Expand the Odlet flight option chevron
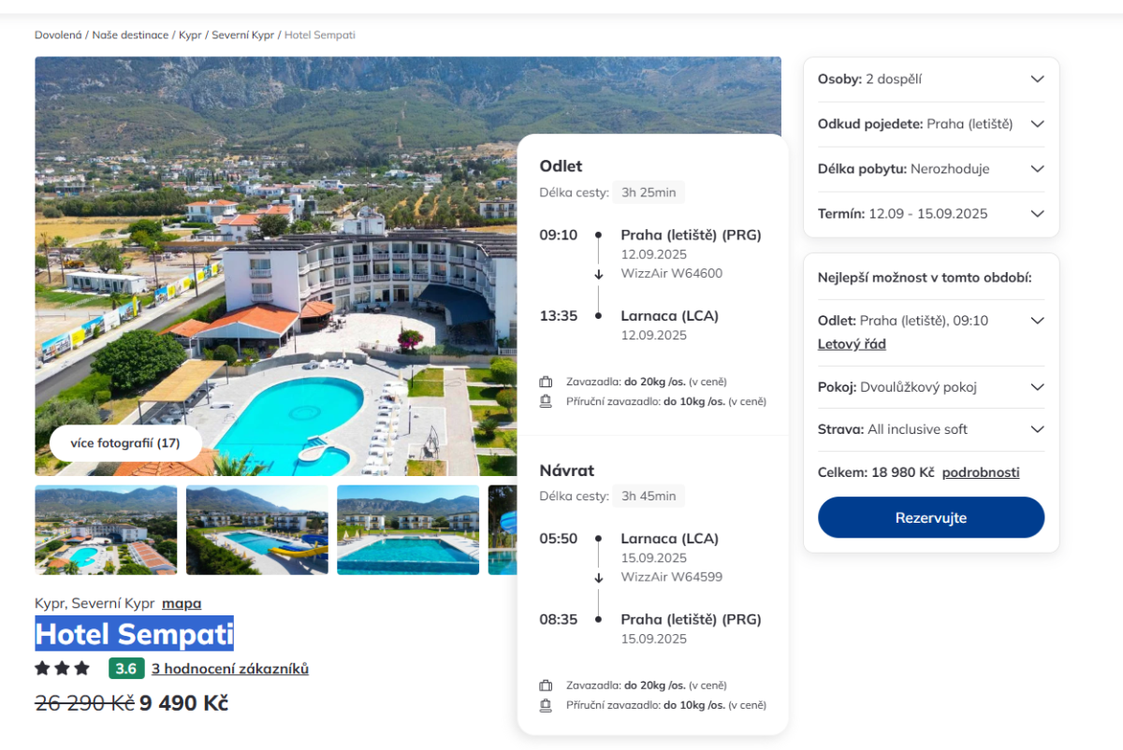 [1037, 321]
